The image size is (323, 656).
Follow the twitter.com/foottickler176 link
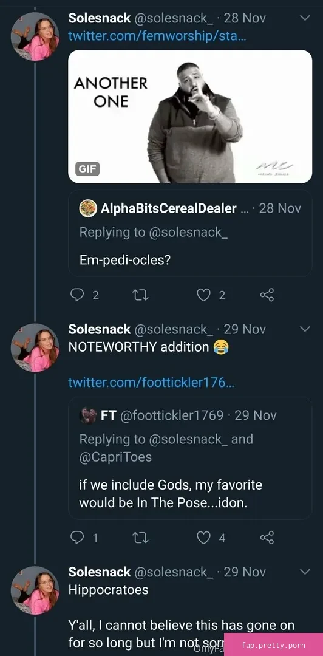coord(151,382)
